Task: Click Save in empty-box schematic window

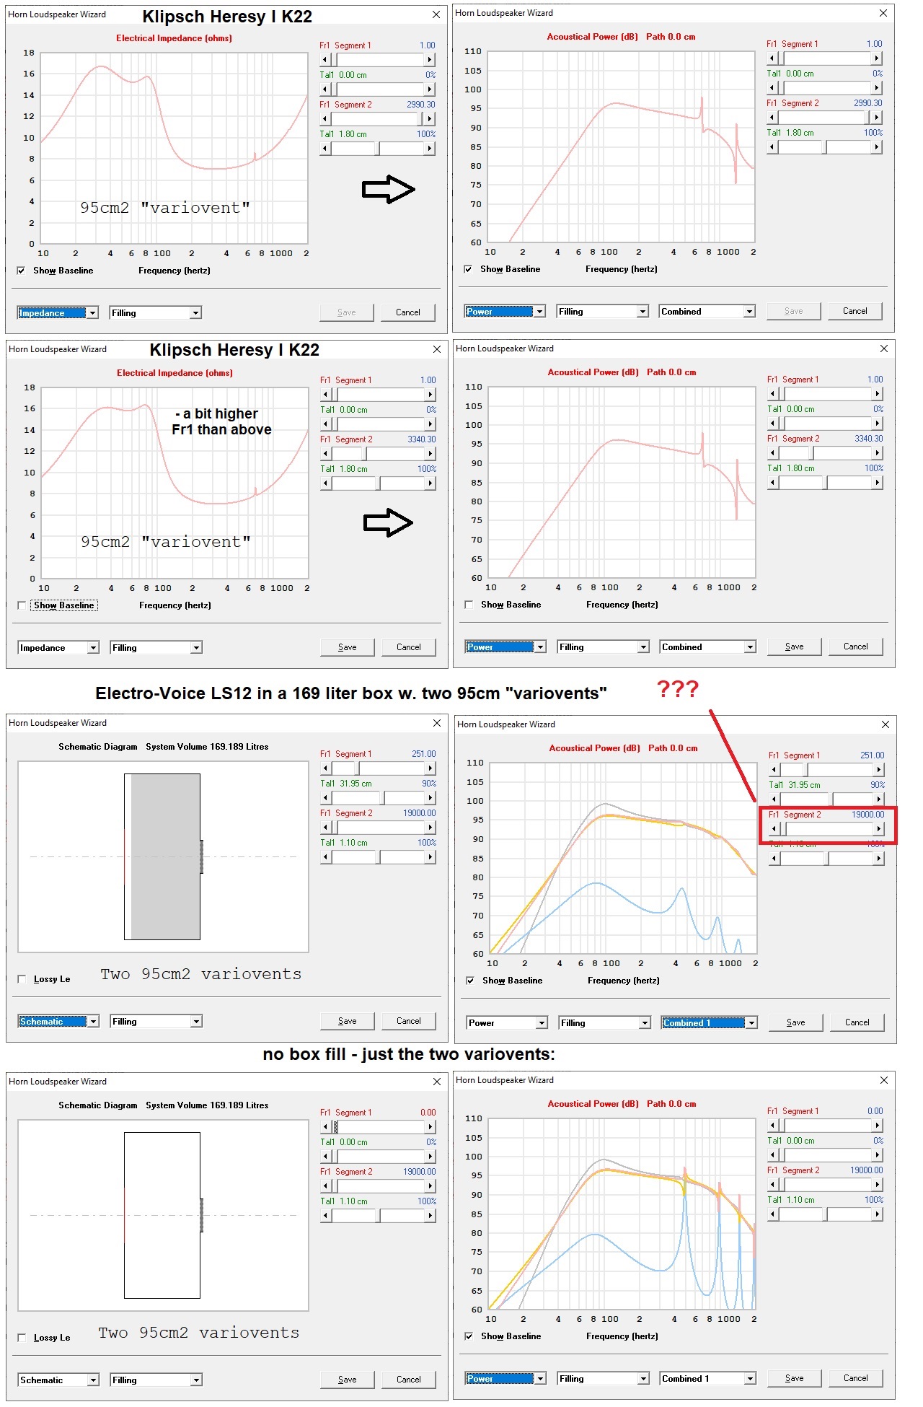Action: click(x=348, y=1380)
